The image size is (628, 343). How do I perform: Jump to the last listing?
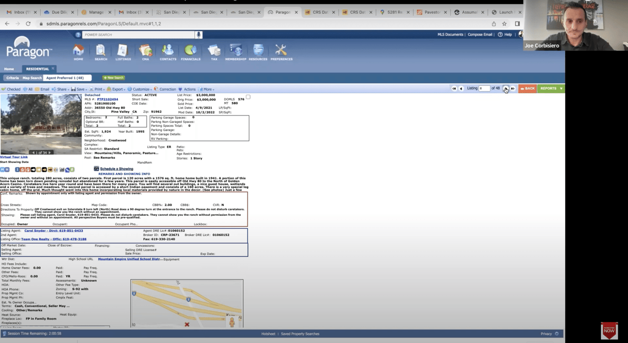[x=513, y=89]
